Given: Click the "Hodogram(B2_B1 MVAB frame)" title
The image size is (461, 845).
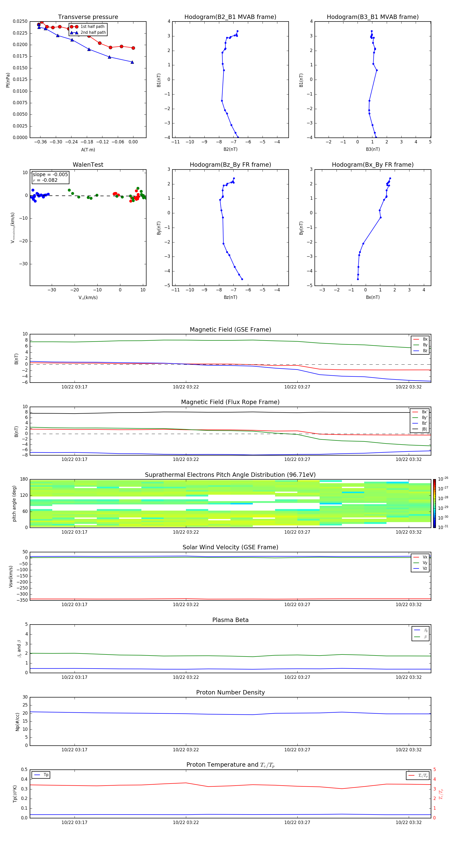Looking at the screenshot, I should [x=230, y=17].
